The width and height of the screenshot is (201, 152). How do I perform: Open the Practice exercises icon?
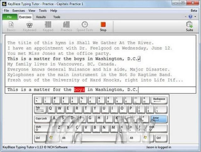(66, 27)
